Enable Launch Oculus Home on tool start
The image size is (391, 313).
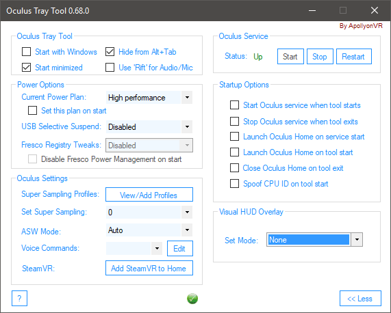234,152
